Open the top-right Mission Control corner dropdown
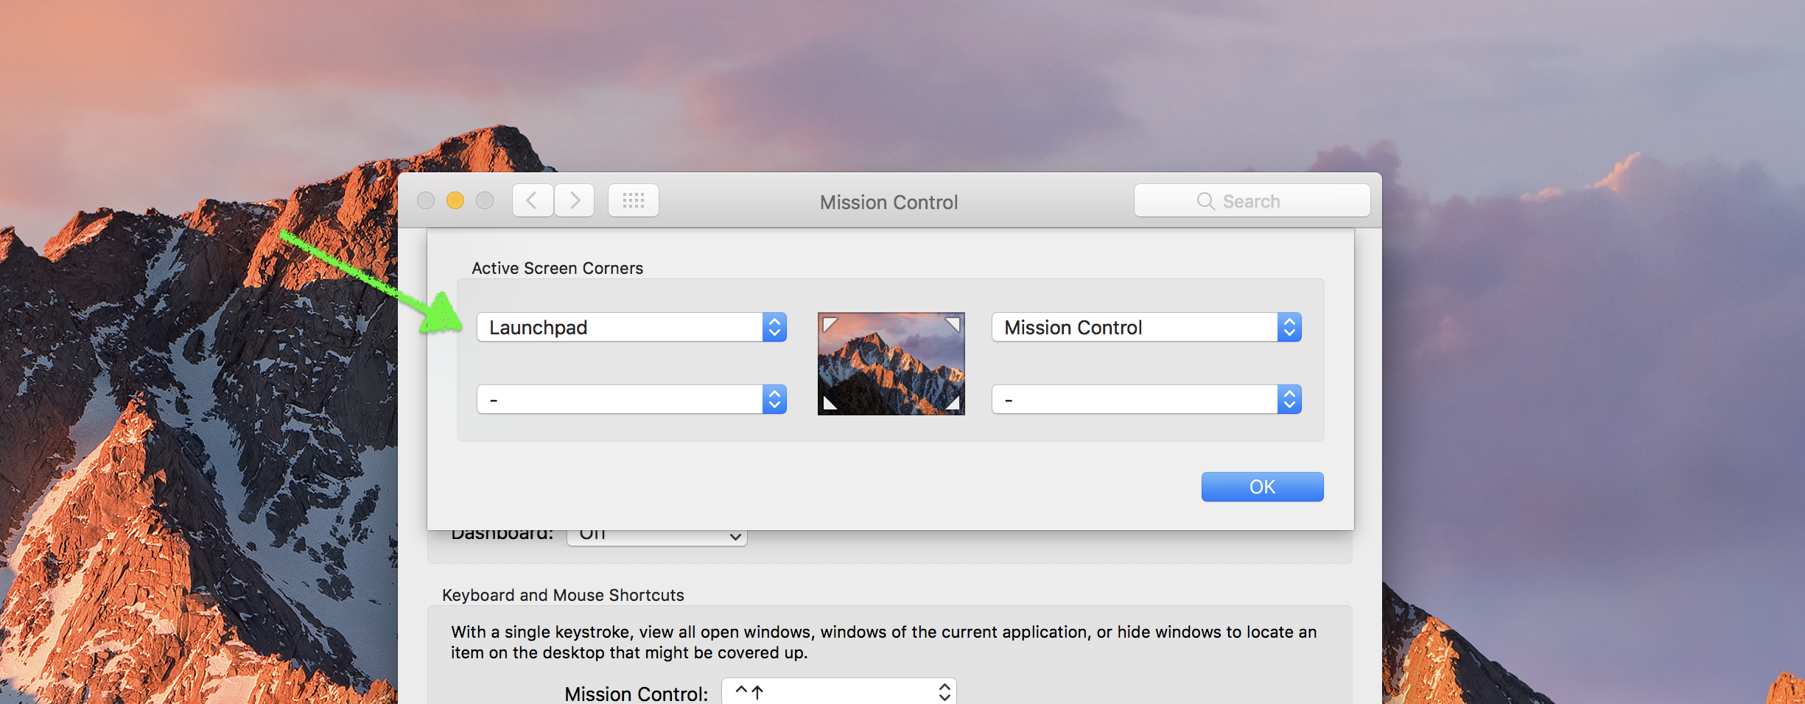Image resolution: width=1805 pixels, height=704 pixels. point(1146,328)
